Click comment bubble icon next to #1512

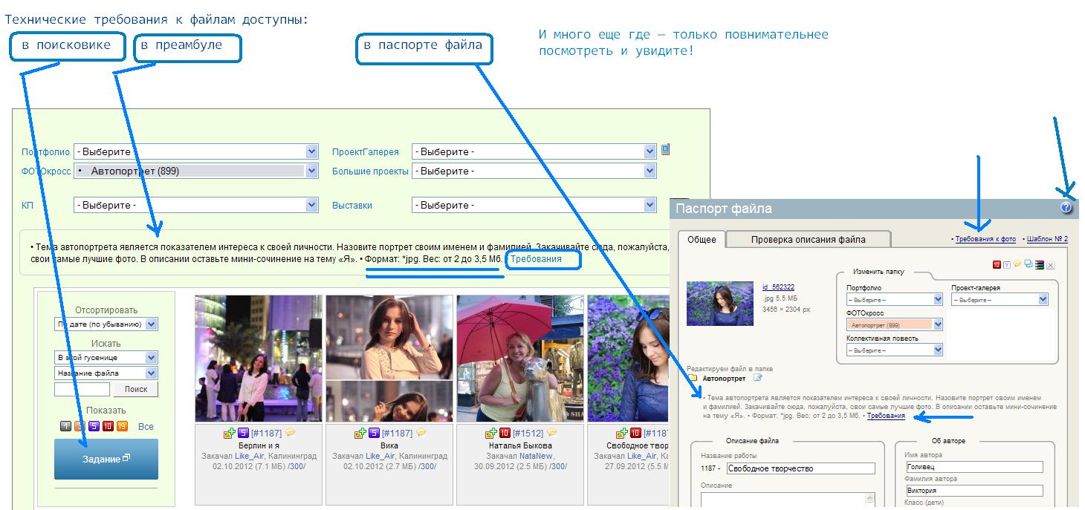tap(552, 433)
